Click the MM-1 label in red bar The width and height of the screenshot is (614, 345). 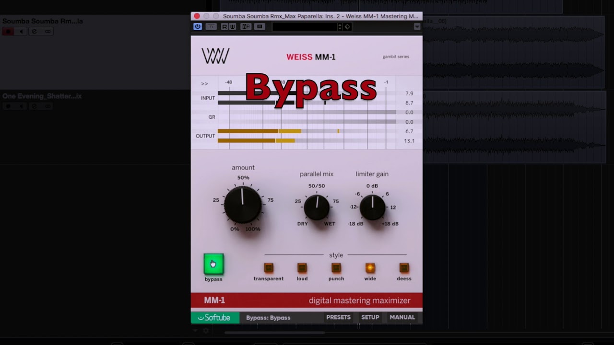point(214,300)
